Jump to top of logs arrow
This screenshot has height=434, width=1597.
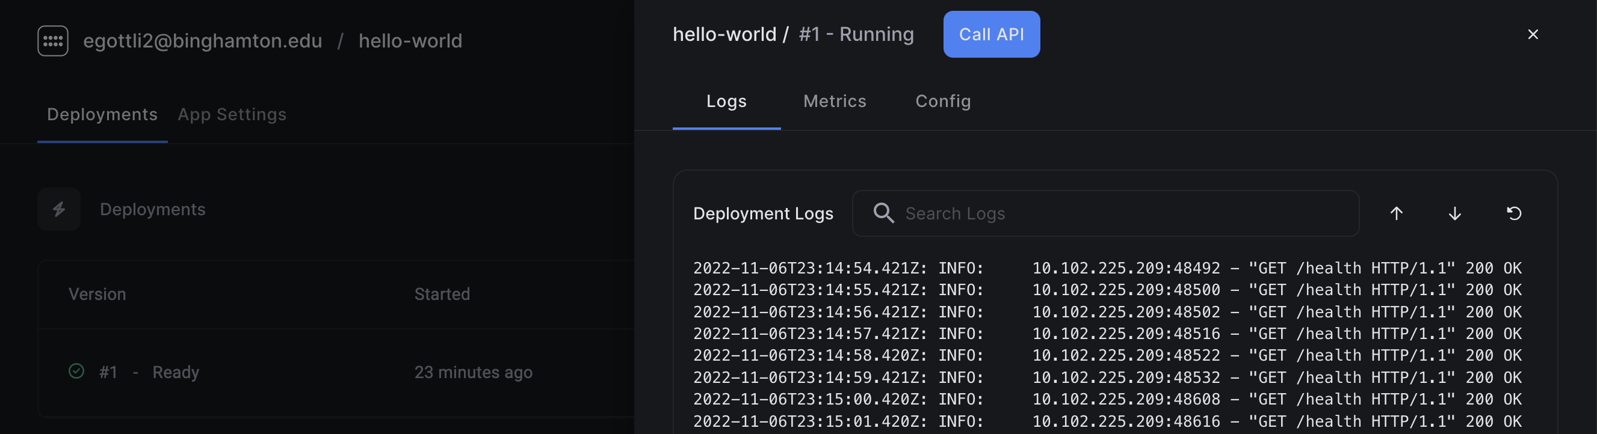pyautogui.click(x=1396, y=213)
